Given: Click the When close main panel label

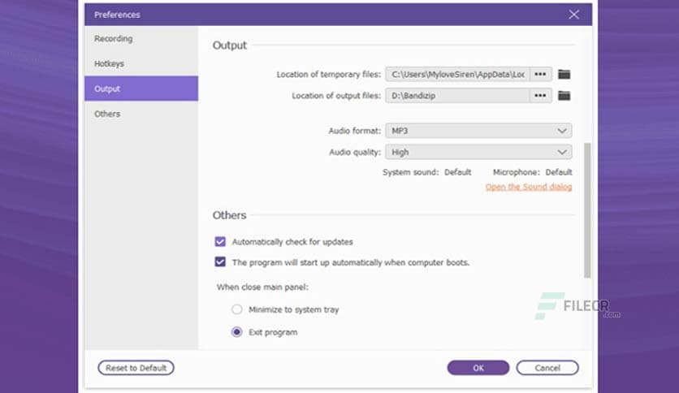Looking at the screenshot, I should 262,287.
